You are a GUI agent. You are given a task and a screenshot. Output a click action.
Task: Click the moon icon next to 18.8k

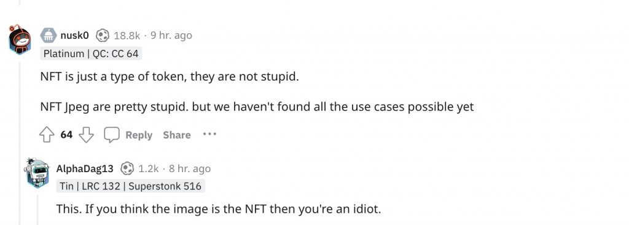(x=103, y=36)
